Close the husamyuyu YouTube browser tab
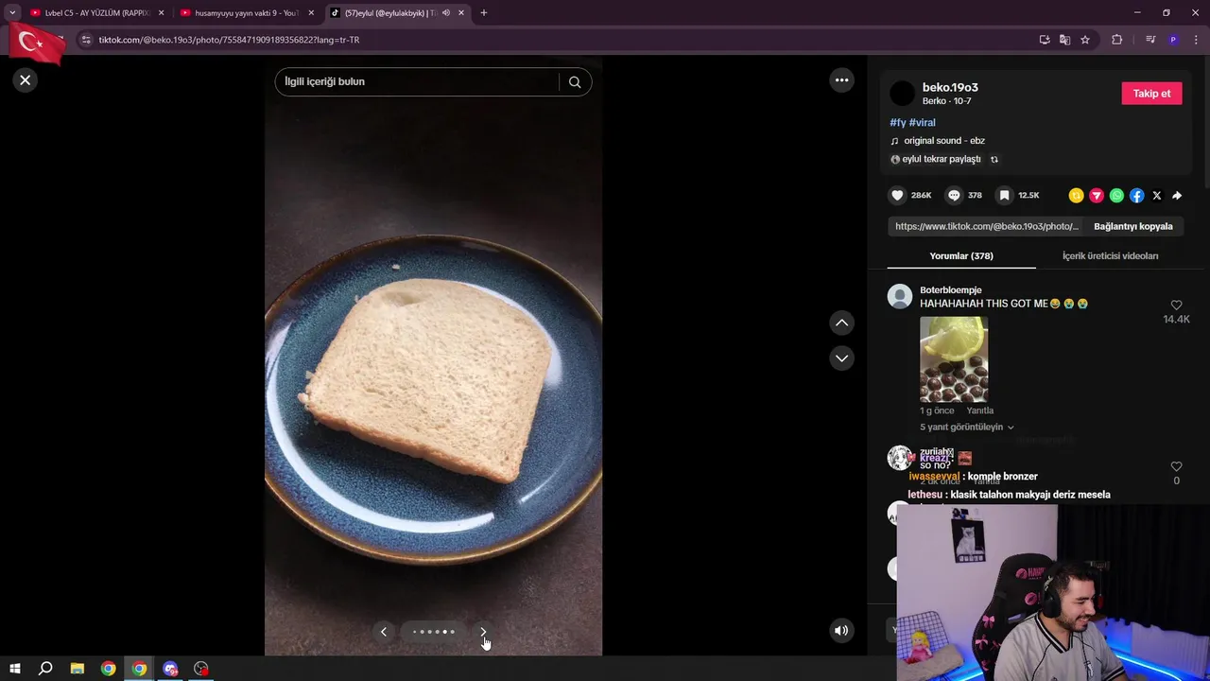Image resolution: width=1210 pixels, height=681 pixels. [x=311, y=13]
